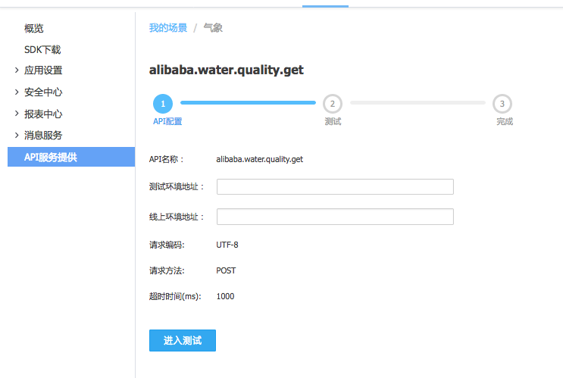Open SDK下载 in the sidebar
The image size is (563, 378).
click(x=42, y=50)
